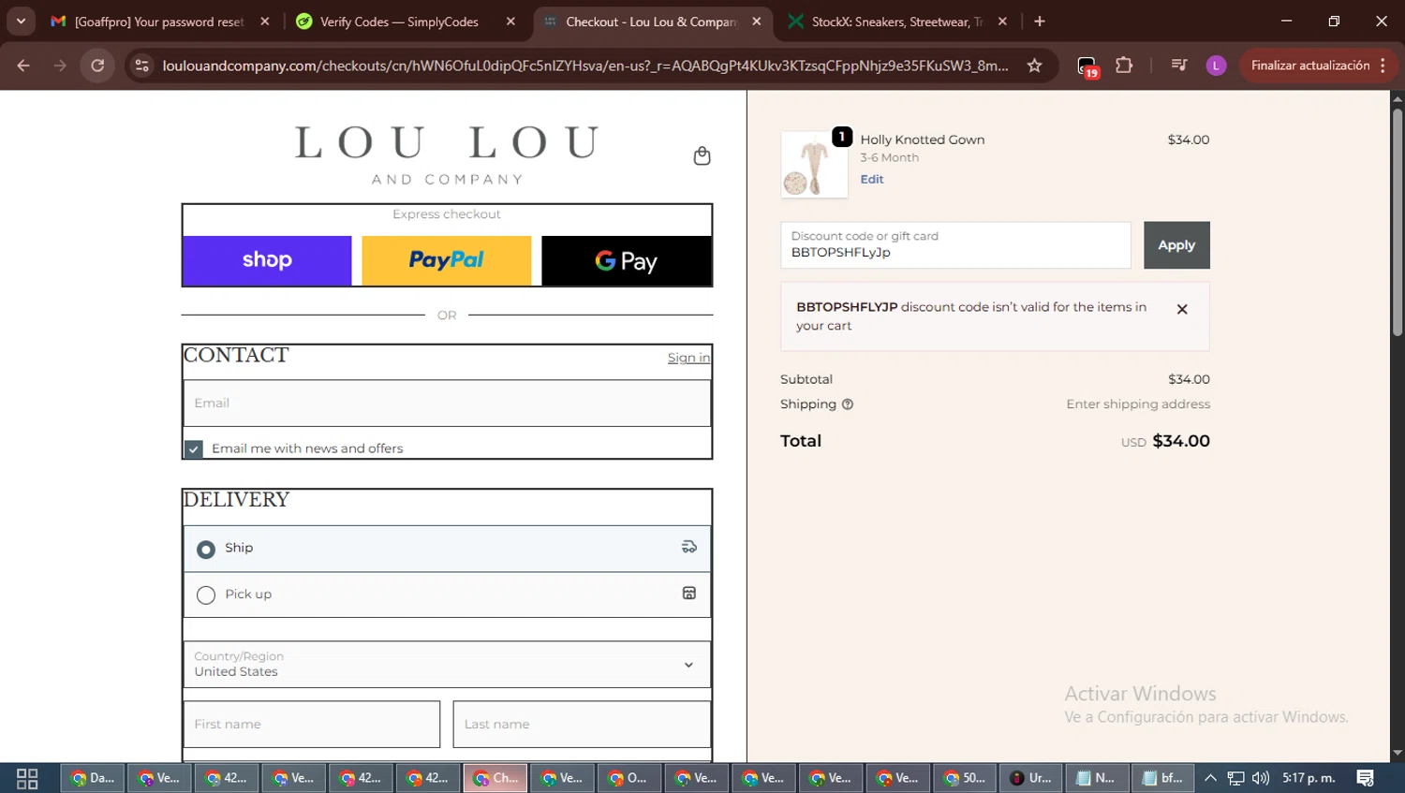Screen dimensions: 1405x793
Task: Open the Da... Chrome taskbar window
Action: point(93,778)
